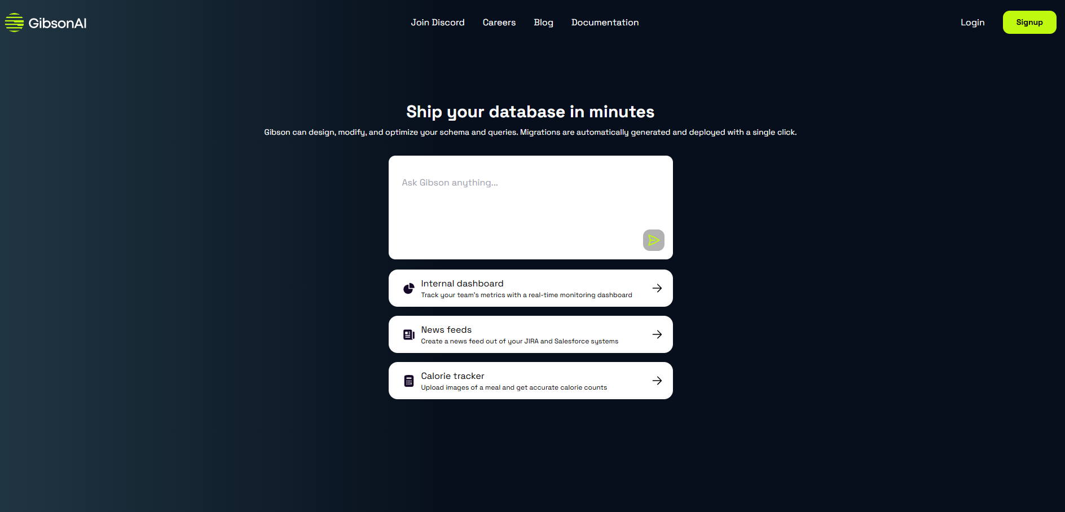
Task: Click the Login link
Action: coord(972,23)
